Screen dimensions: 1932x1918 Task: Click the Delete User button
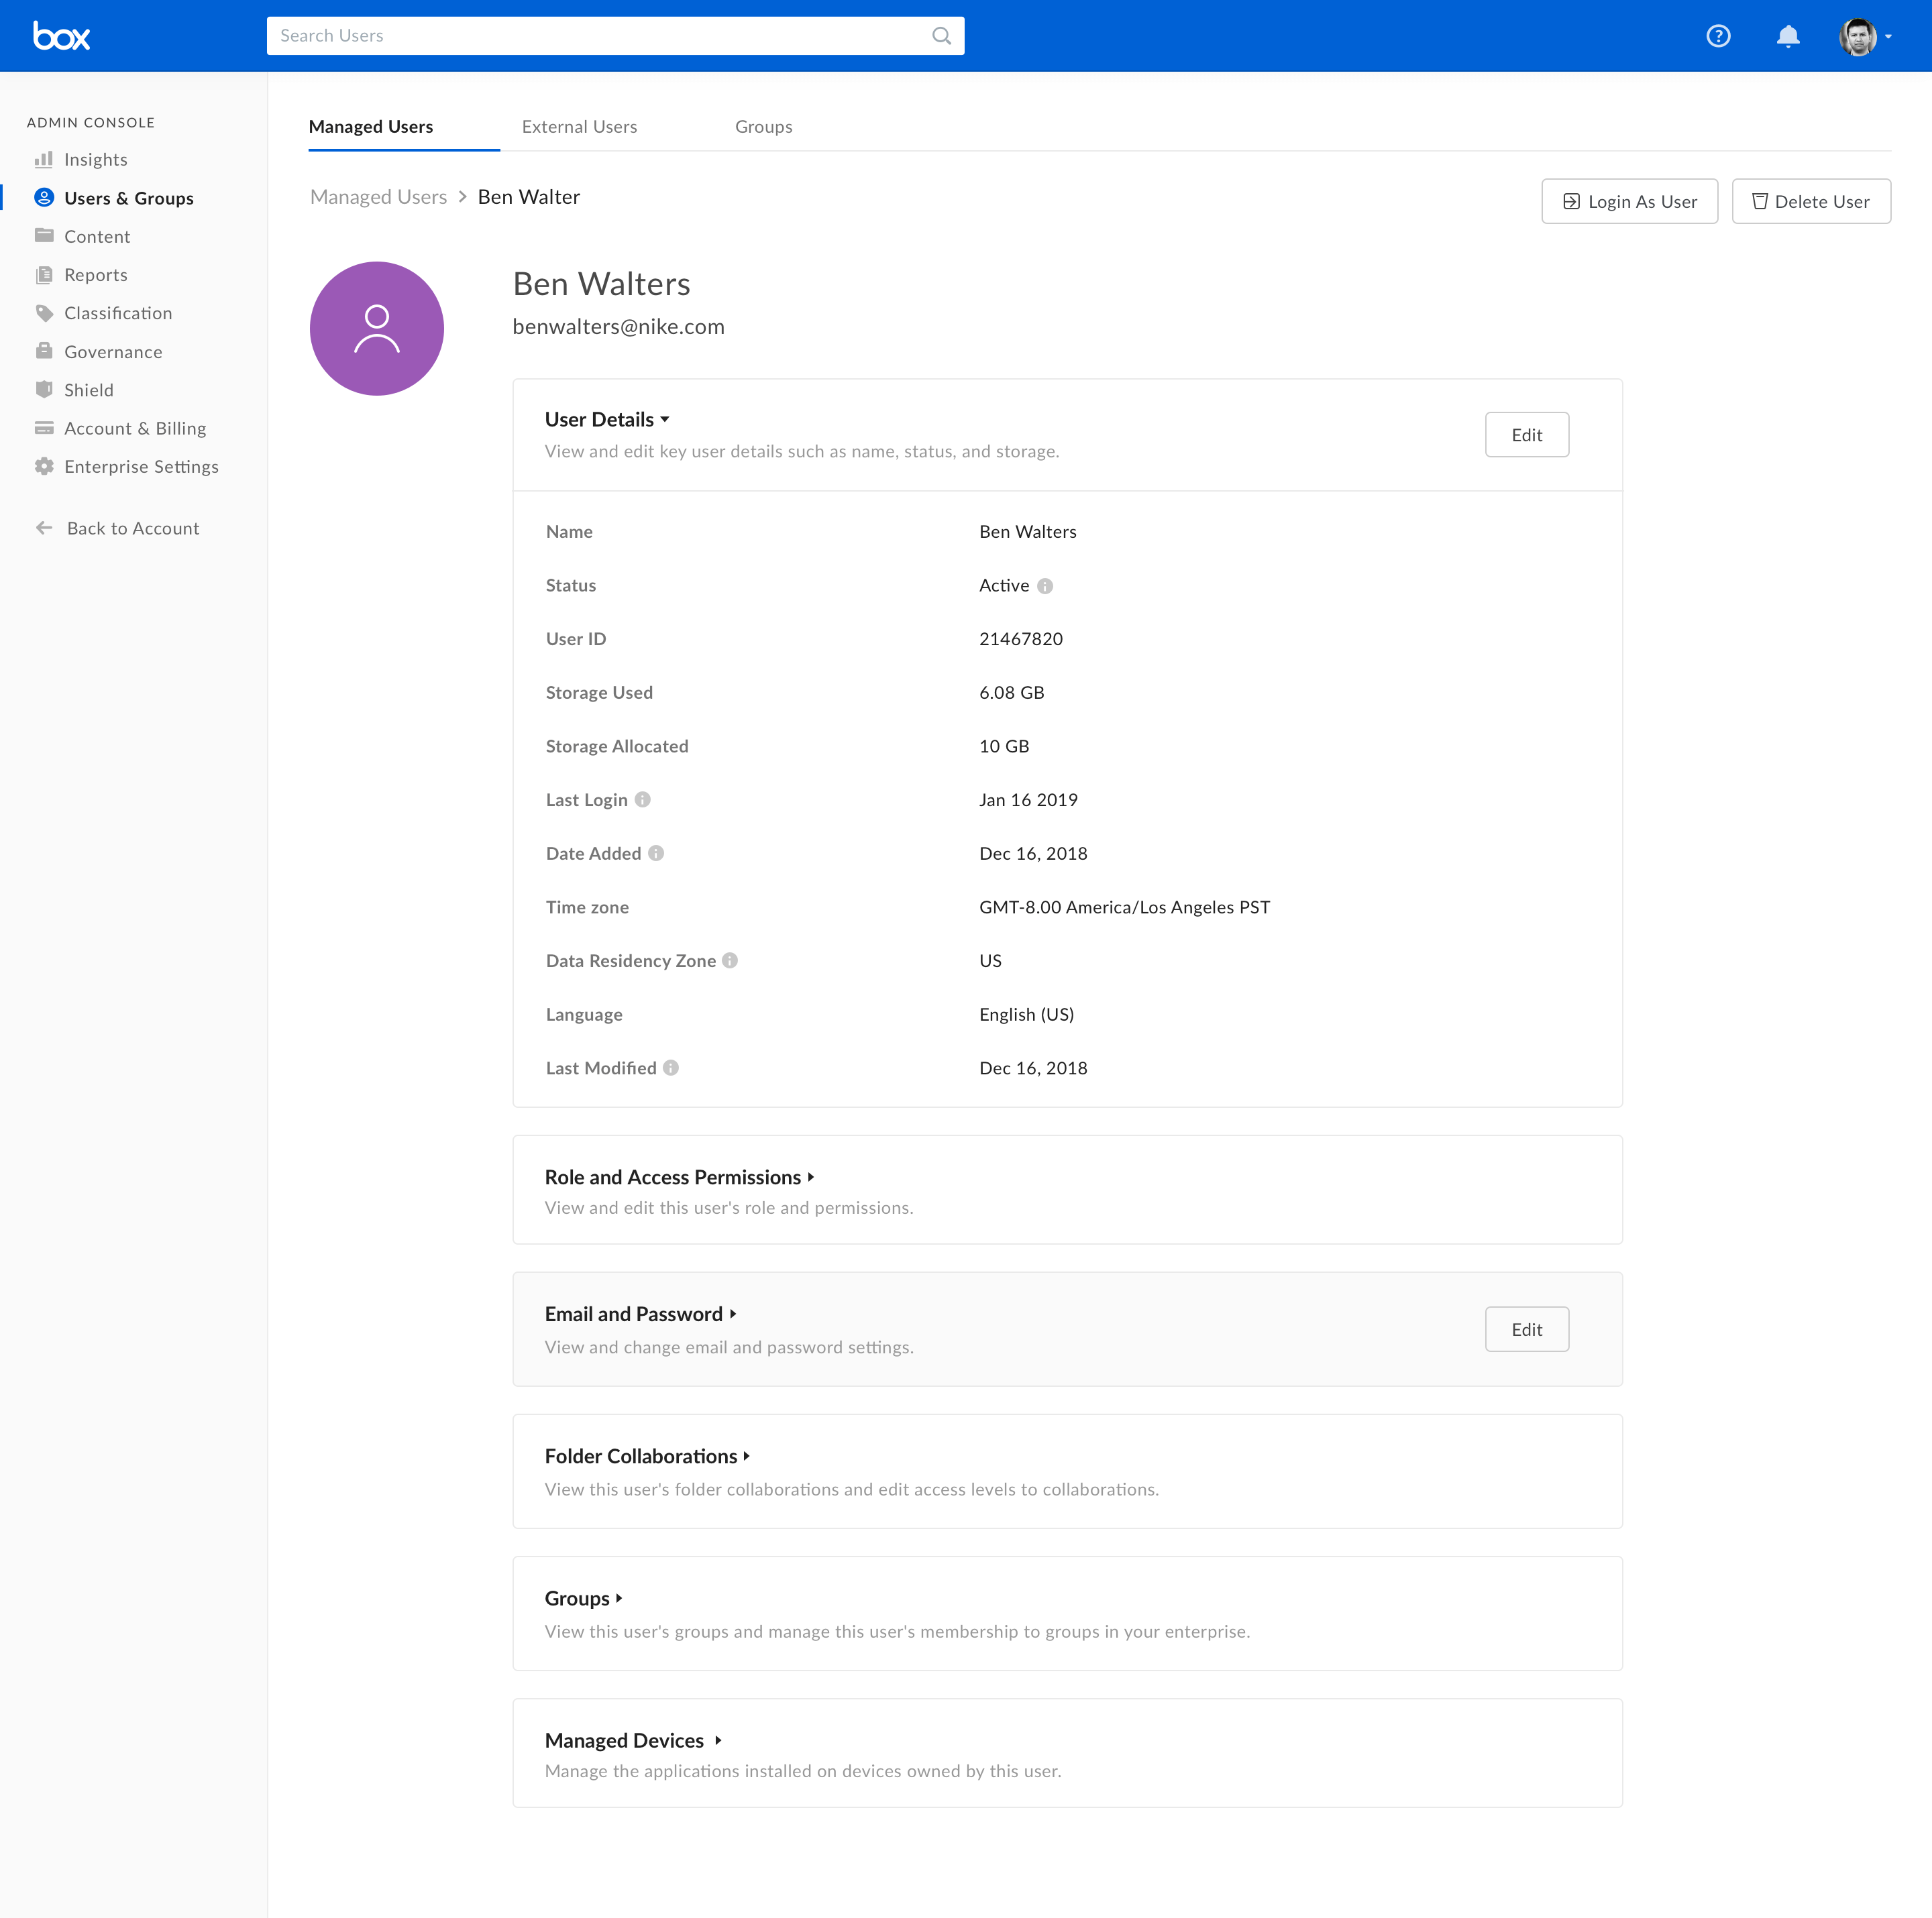(x=1811, y=202)
